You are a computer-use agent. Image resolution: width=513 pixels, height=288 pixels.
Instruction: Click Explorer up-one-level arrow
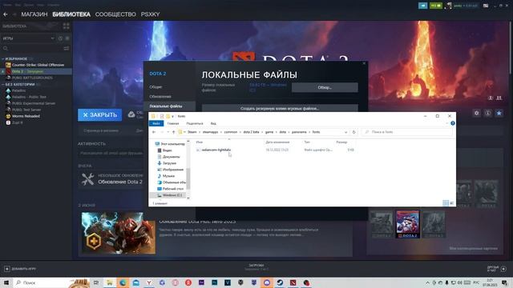coord(173,132)
